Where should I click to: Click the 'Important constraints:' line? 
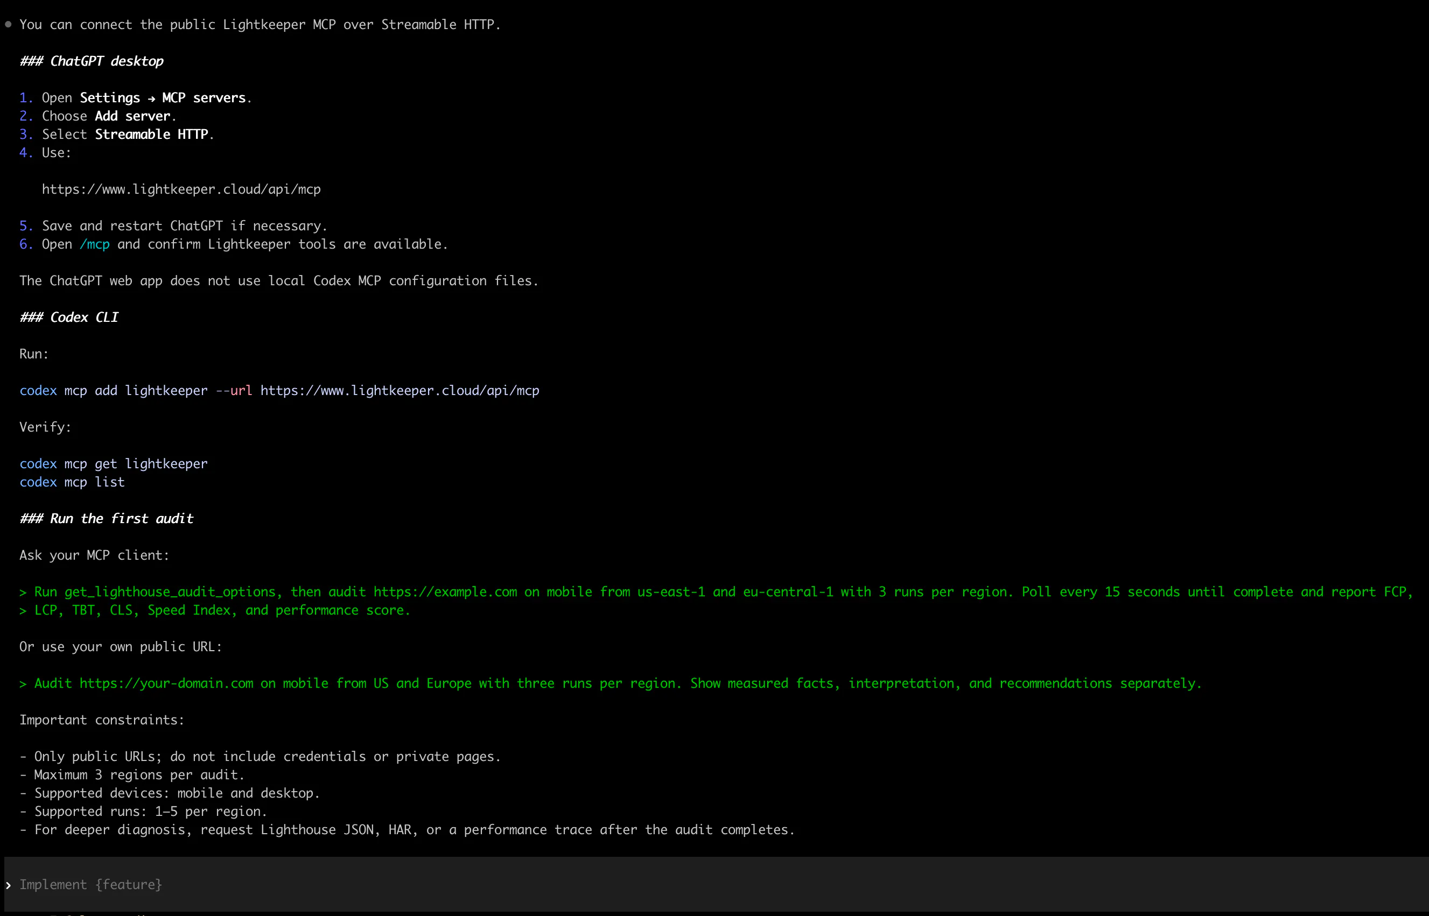point(102,720)
